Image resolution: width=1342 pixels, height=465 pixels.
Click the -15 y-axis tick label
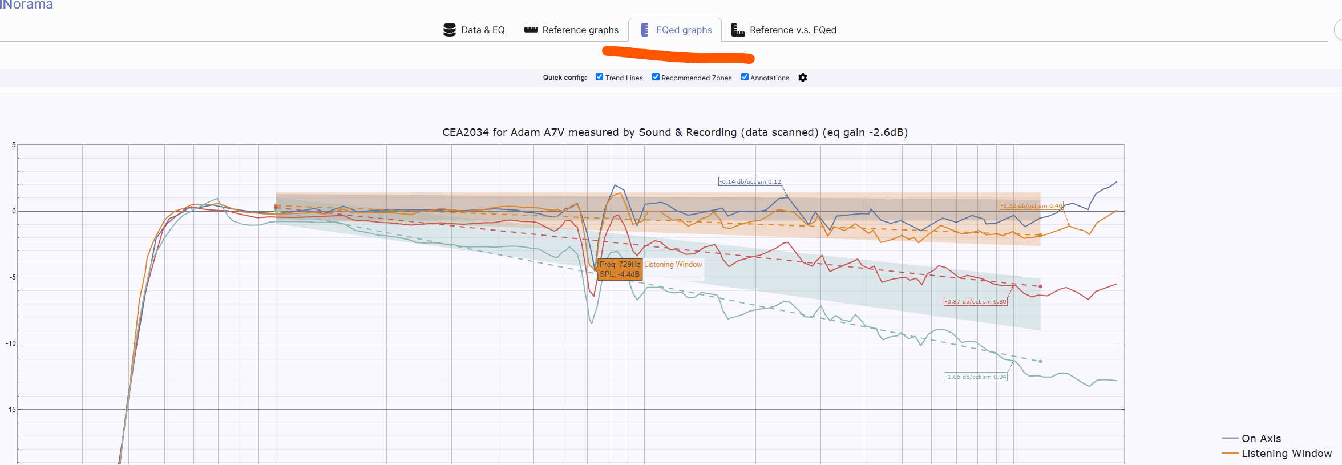(11, 410)
